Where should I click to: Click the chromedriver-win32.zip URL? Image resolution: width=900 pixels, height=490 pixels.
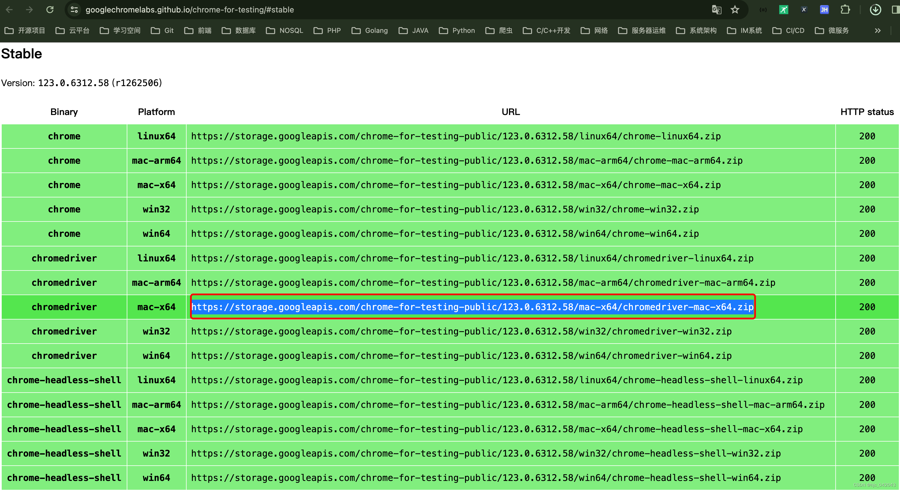click(461, 331)
